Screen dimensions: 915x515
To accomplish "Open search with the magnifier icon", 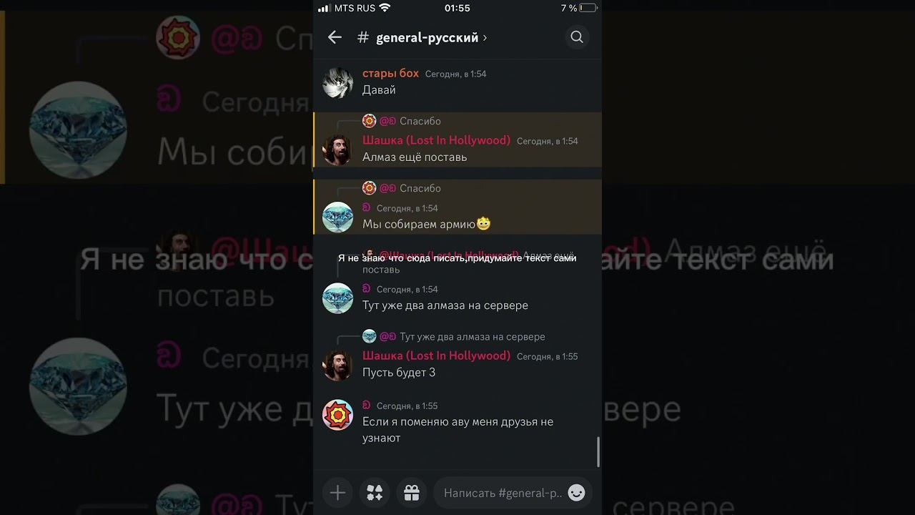I will [x=577, y=37].
